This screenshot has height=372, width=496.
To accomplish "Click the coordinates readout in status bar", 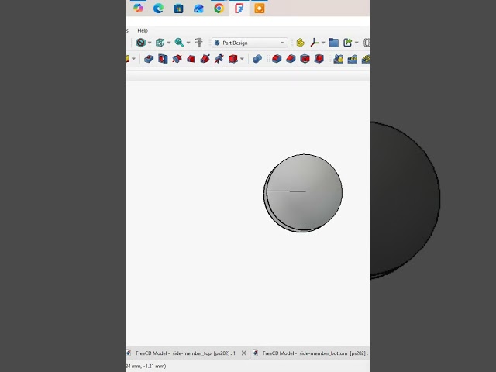I will tap(146, 366).
